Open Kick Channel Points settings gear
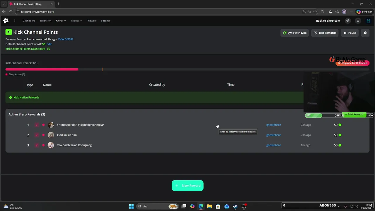Viewport: 375px width, 211px height. coord(365,33)
